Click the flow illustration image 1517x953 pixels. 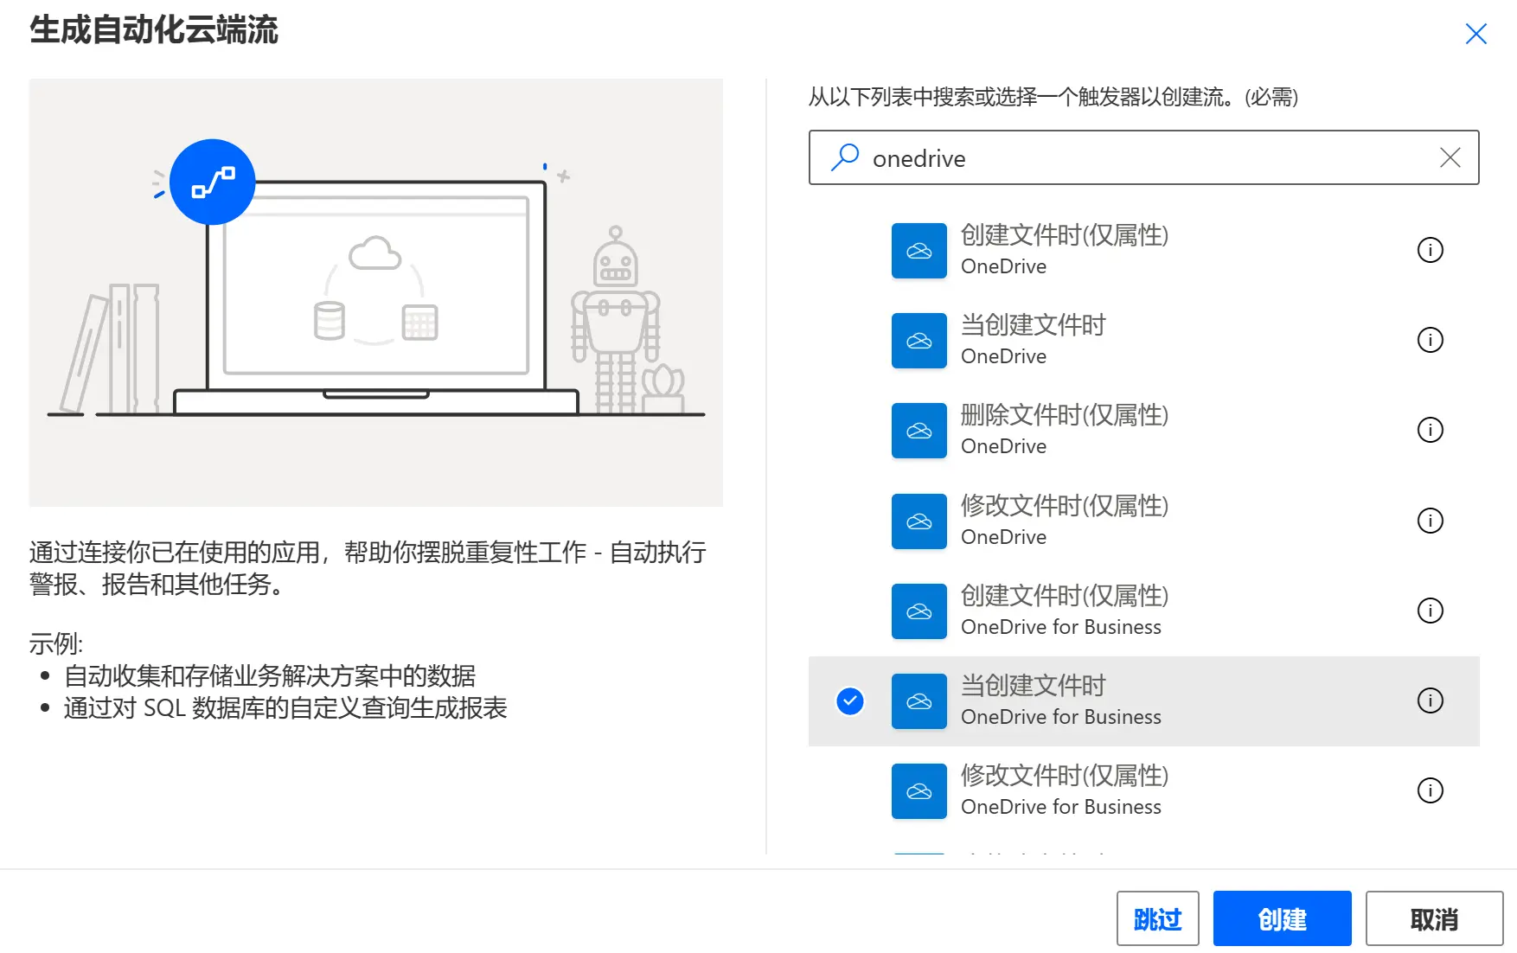375,292
